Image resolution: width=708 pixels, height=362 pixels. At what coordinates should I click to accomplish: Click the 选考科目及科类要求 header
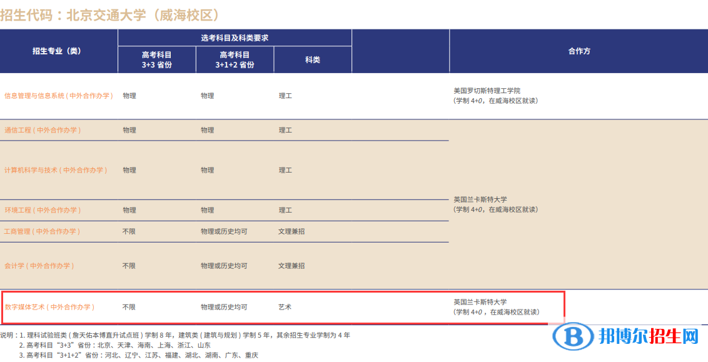click(235, 38)
